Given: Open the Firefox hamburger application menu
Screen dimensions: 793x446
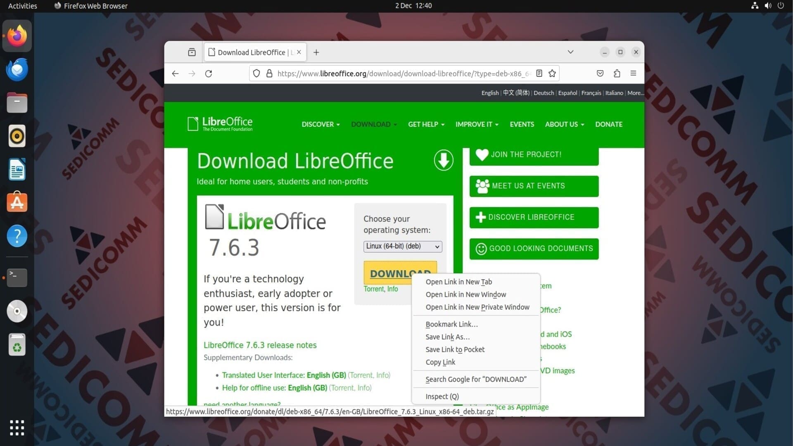Looking at the screenshot, I should click(x=633, y=74).
